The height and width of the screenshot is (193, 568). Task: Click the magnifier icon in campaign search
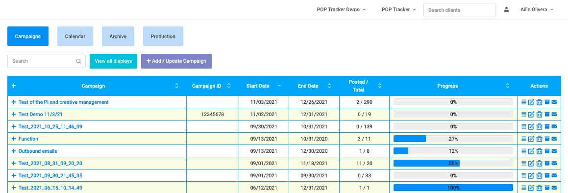pos(78,61)
